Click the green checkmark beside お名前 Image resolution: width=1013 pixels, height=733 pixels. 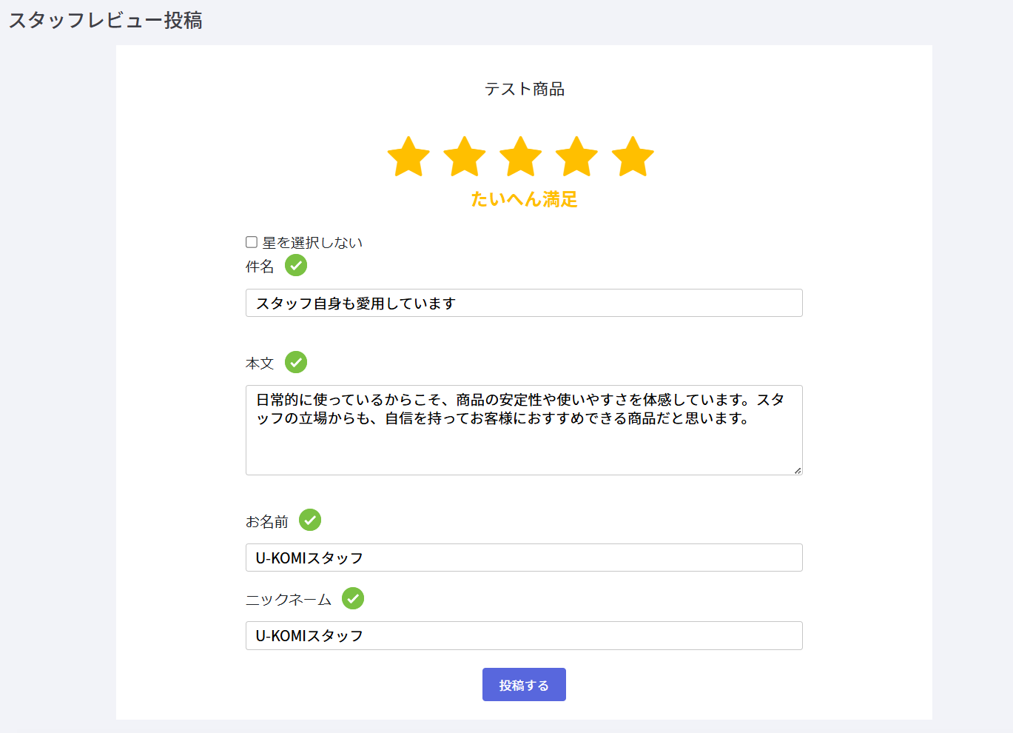point(310,520)
